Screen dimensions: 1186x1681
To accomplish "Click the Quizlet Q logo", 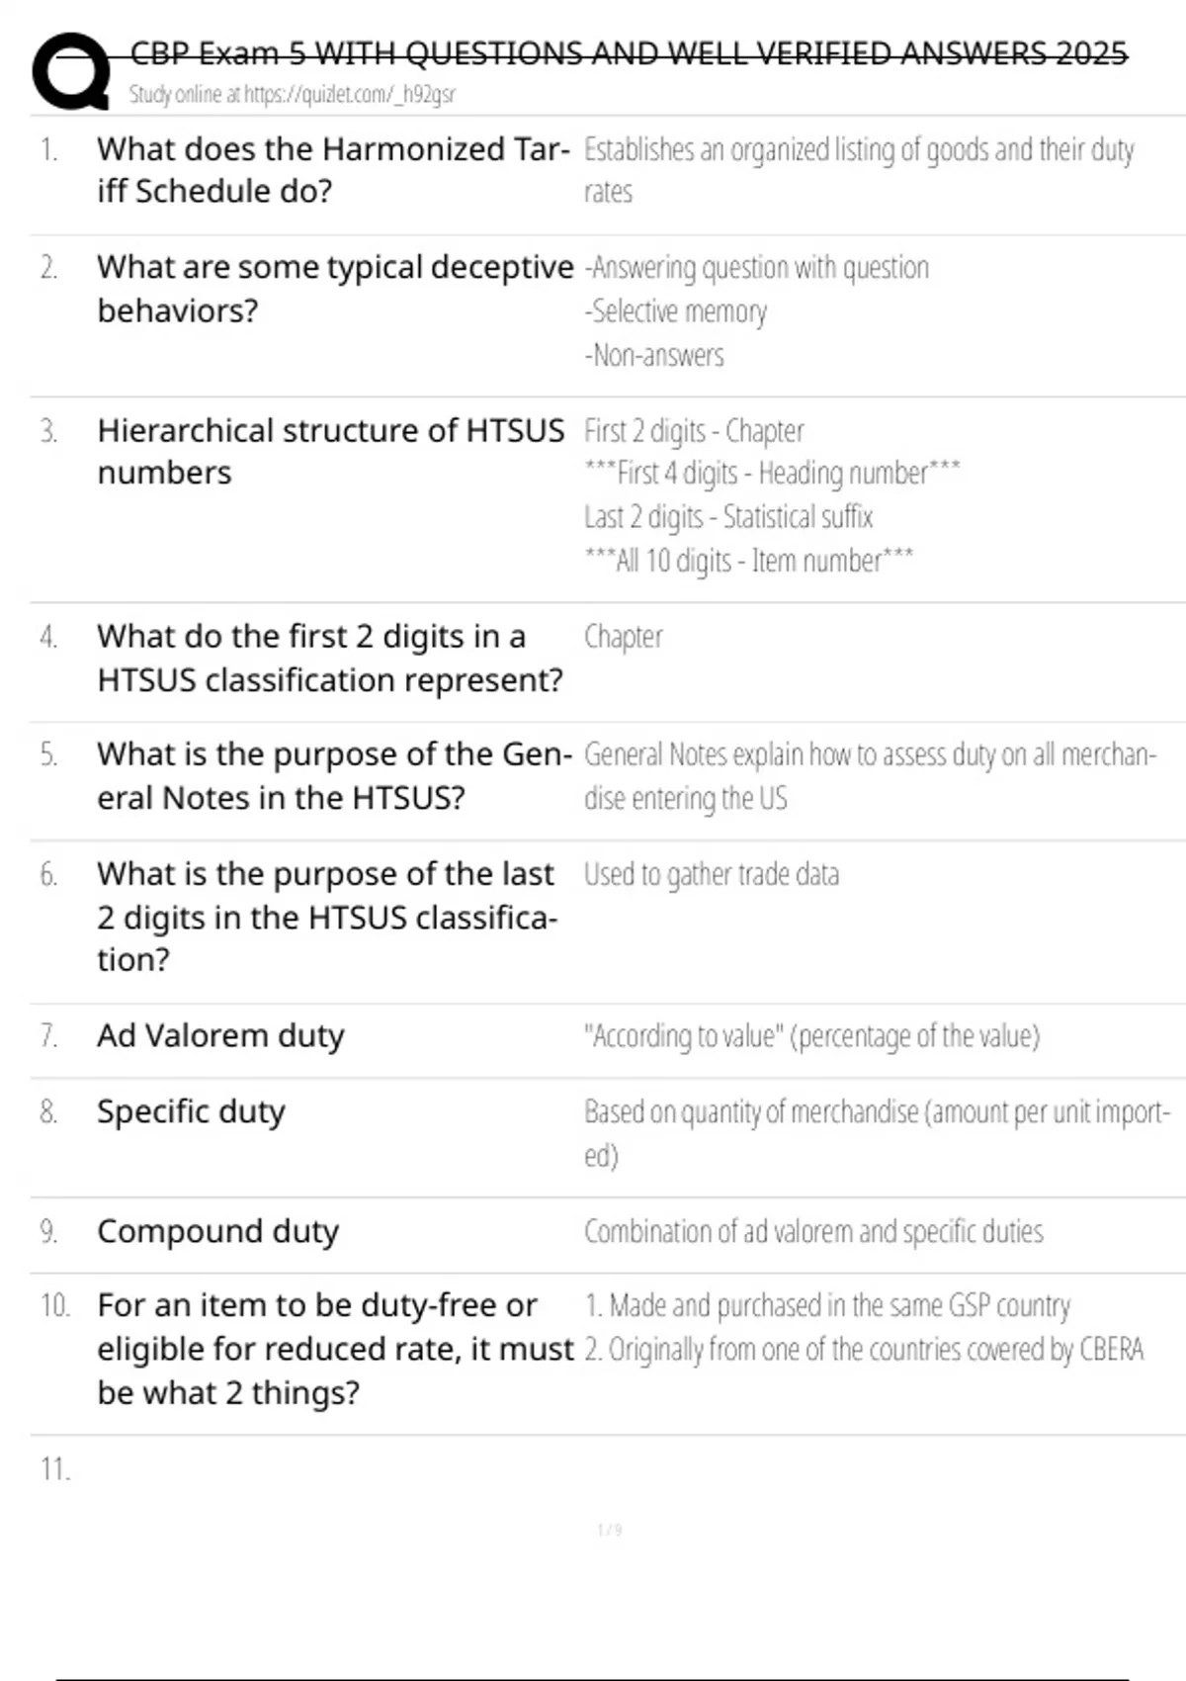I will (x=71, y=70).
